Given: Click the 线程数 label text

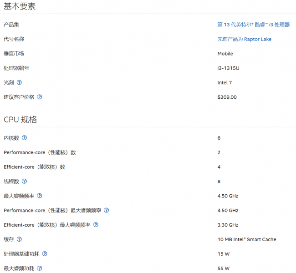Looking at the screenshot, I should [11, 182].
